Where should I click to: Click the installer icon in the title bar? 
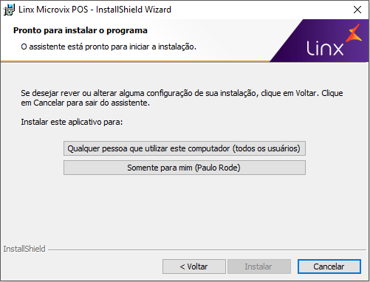point(9,10)
